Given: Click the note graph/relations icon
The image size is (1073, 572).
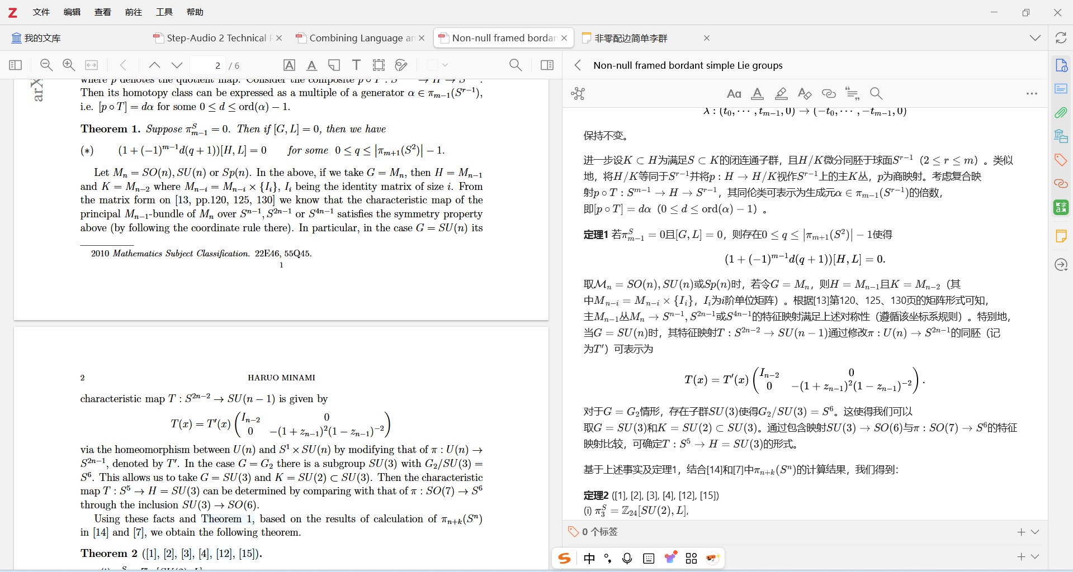Looking at the screenshot, I should 578,93.
